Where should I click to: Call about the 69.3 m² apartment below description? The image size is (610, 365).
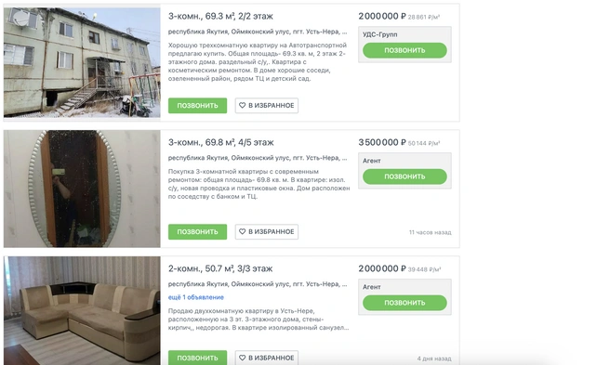pyautogui.click(x=198, y=105)
